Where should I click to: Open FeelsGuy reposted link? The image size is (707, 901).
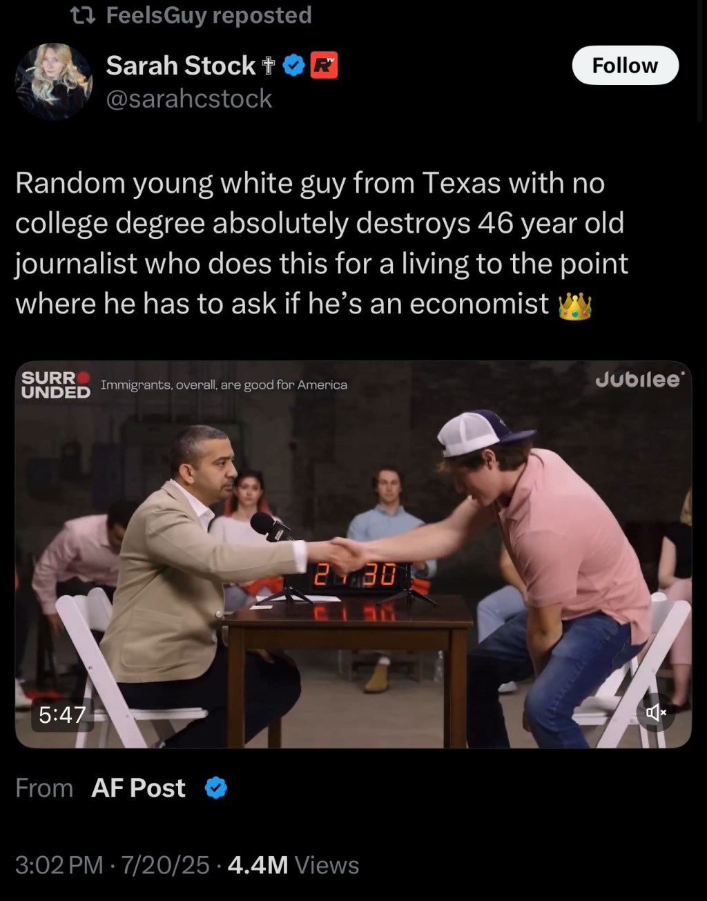[209, 15]
